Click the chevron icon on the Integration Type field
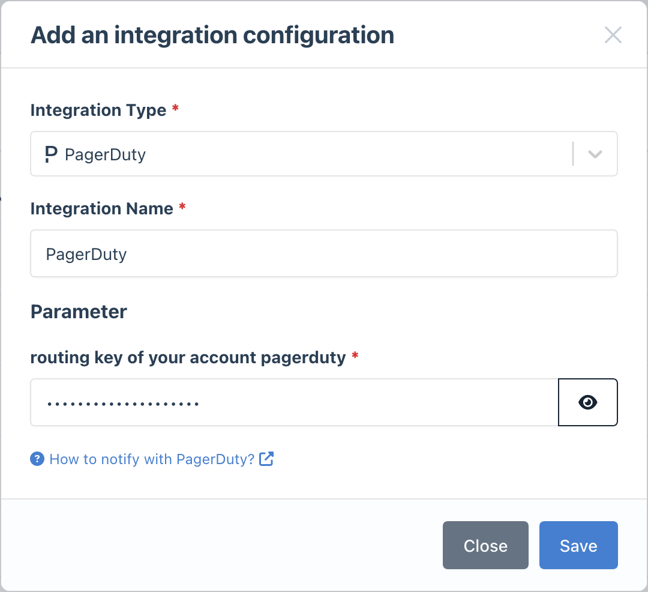648x592 pixels. (595, 154)
